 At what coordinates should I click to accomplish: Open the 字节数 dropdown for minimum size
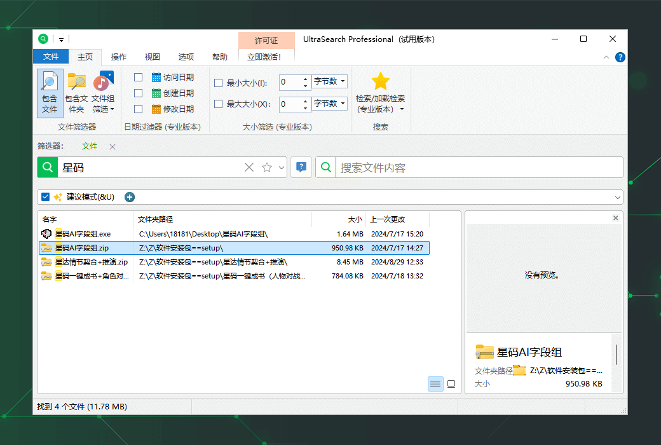point(330,82)
